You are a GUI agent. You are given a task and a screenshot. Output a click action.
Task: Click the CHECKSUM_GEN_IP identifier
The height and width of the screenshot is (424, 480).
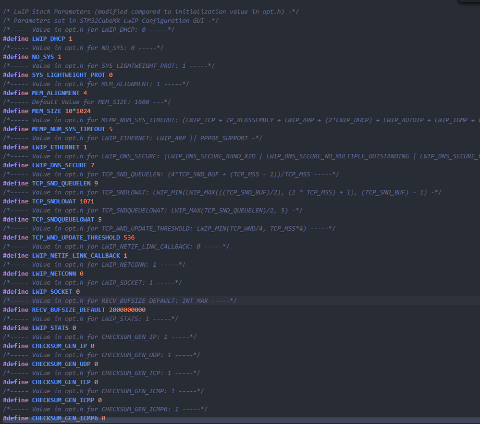click(x=60, y=346)
